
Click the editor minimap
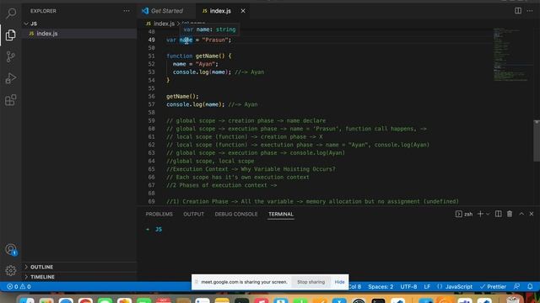512,56
